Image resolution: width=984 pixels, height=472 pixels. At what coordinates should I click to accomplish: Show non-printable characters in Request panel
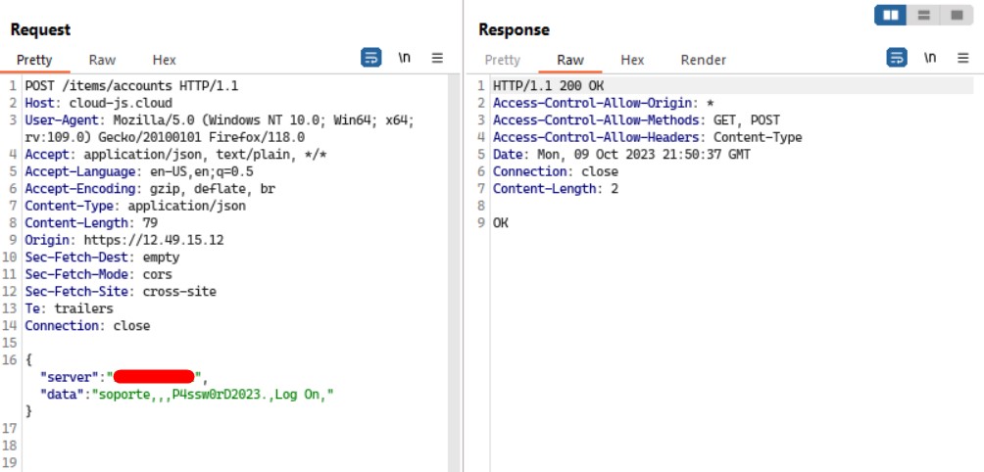click(x=405, y=59)
